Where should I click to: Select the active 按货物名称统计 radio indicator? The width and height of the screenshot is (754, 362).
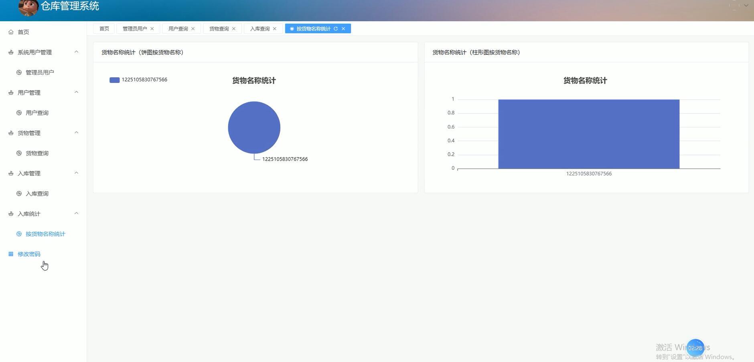click(x=291, y=28)
